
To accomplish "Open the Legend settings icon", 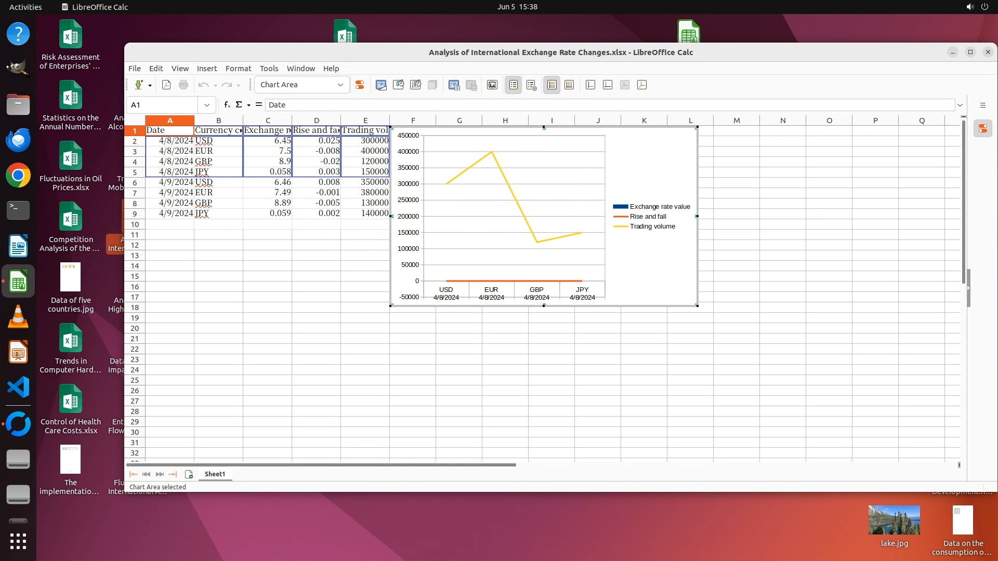I will [x=531, y=85].
